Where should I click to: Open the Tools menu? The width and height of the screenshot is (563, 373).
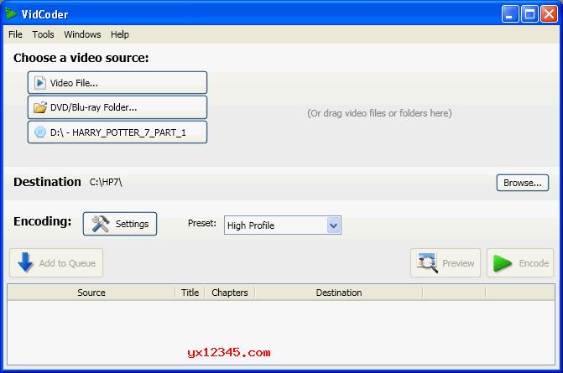(x=43, y=34)
